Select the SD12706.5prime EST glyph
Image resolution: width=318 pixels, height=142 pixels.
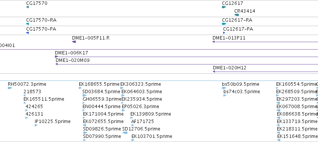tap(125, 133)
